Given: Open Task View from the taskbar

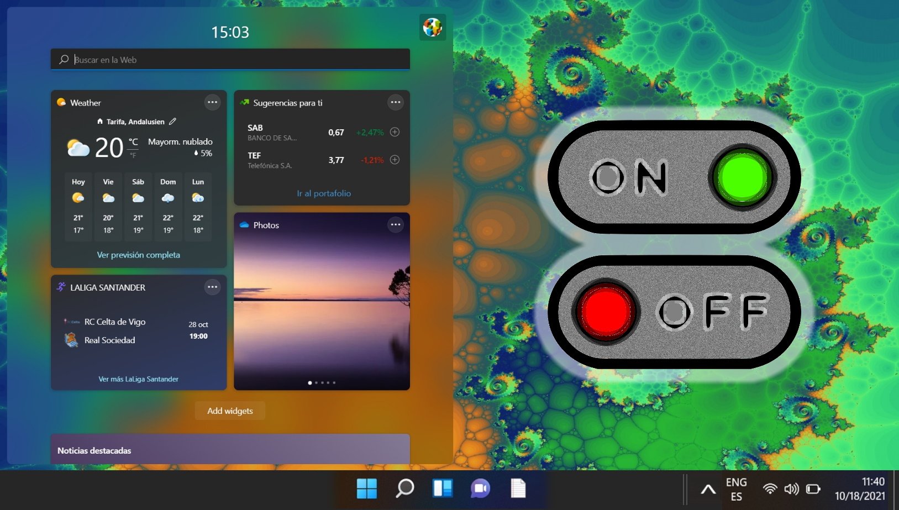Looking at the screenshot, I should (x=442, y=488).
